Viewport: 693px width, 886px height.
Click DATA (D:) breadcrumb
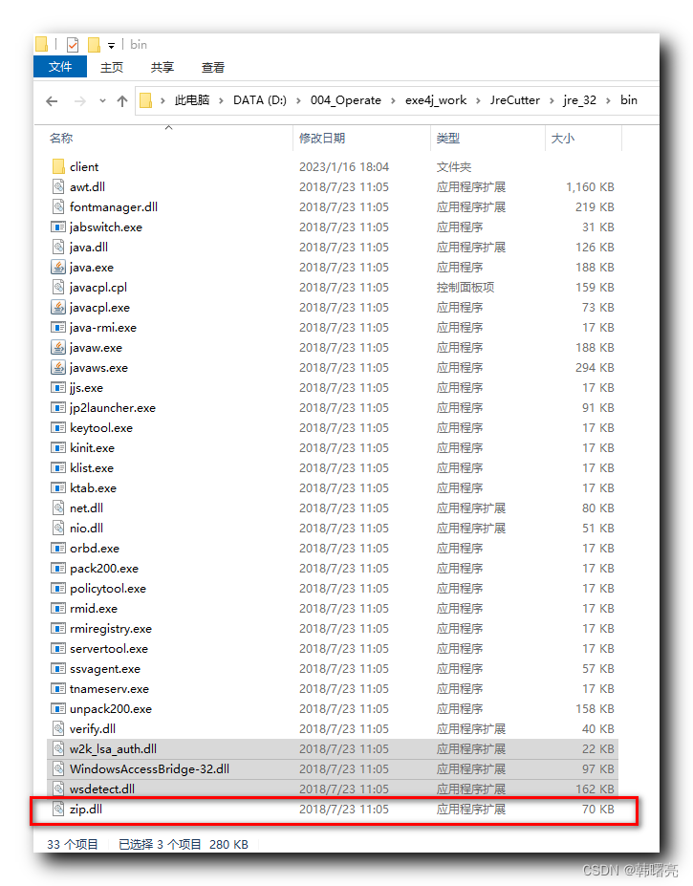pos(260,100)
